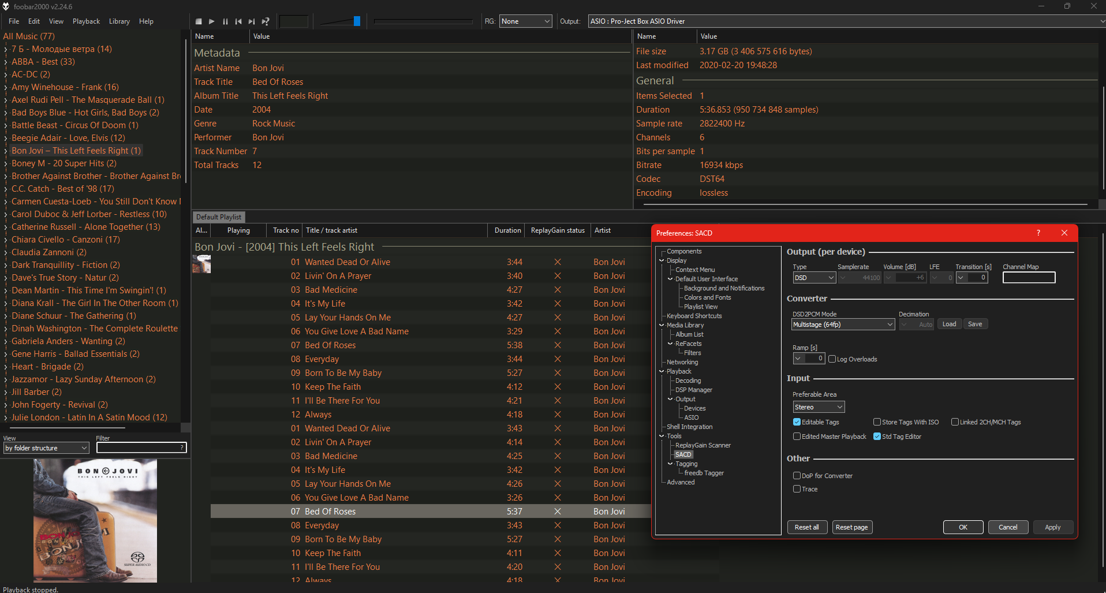The image size is (1106, 593).
Task: Open the DSD2PCM Mode dropdown
Action: (843, 325)
